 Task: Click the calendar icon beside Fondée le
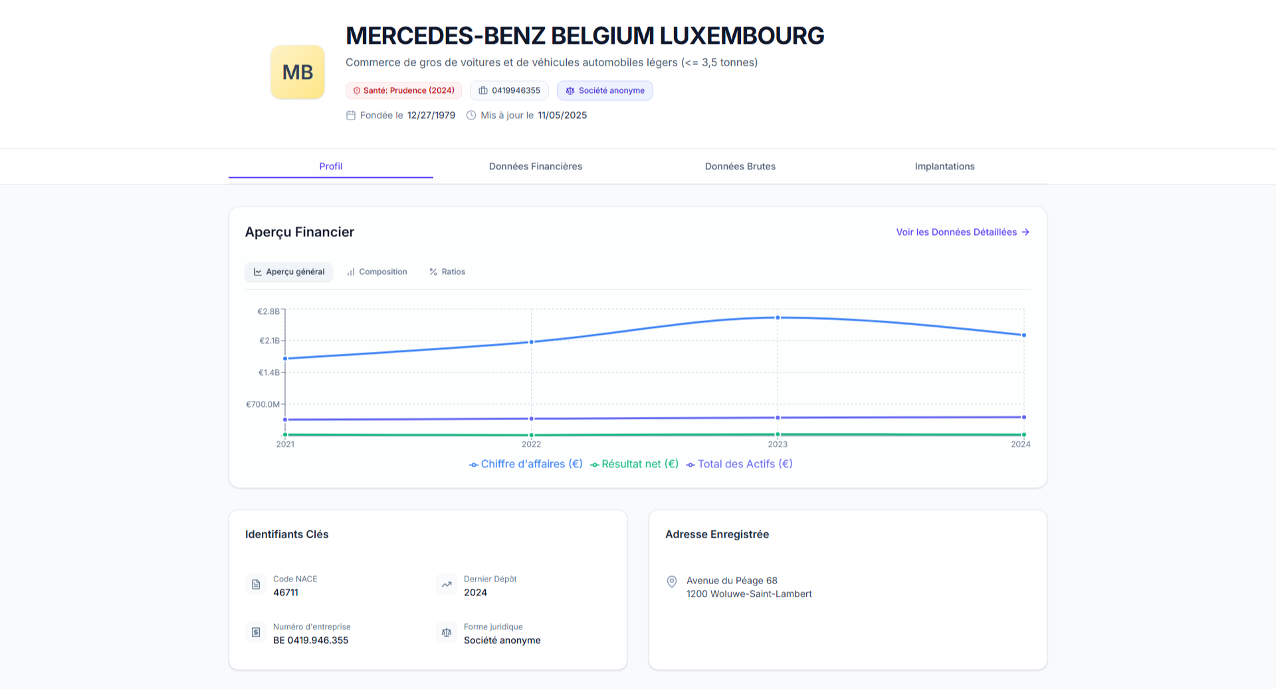click(351, 115)
